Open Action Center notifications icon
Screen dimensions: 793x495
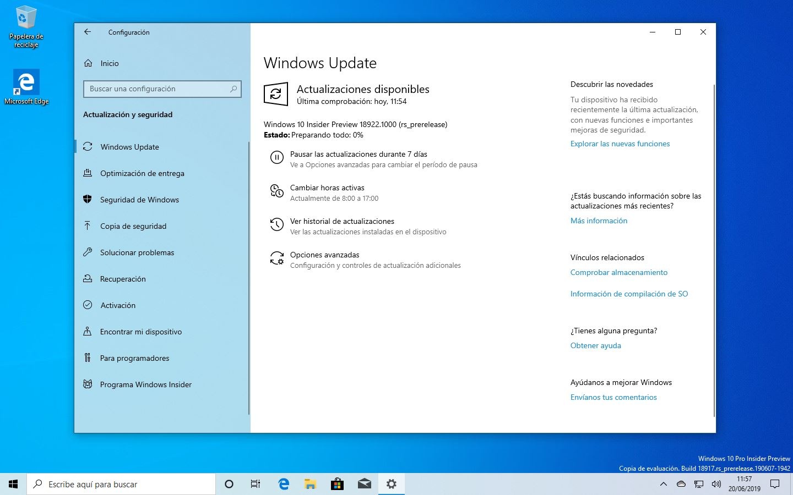pos(775,484)
